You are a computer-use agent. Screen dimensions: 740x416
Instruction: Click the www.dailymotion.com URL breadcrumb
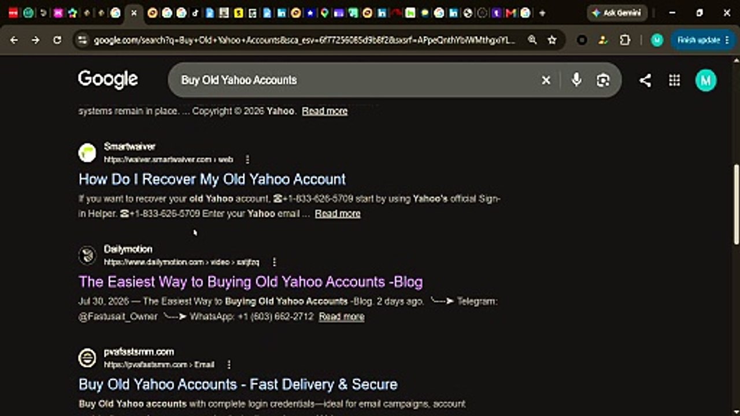tap(182, 262)
